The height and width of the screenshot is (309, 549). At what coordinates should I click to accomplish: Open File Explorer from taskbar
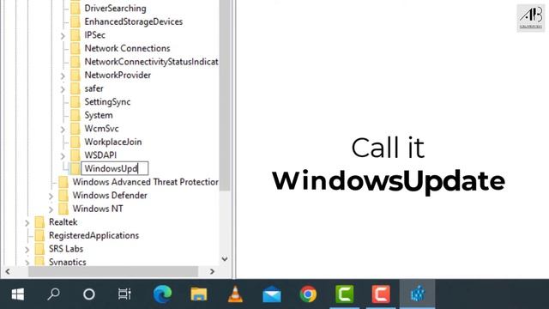pos(199,294)
